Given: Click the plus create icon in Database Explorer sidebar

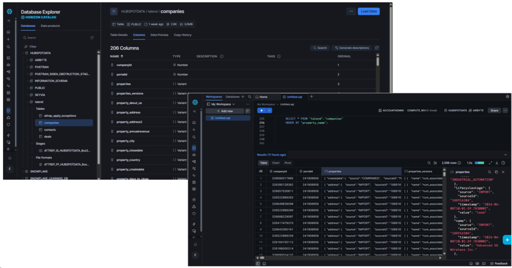Looking at the screenshot, I should click(x=8, y=39).
